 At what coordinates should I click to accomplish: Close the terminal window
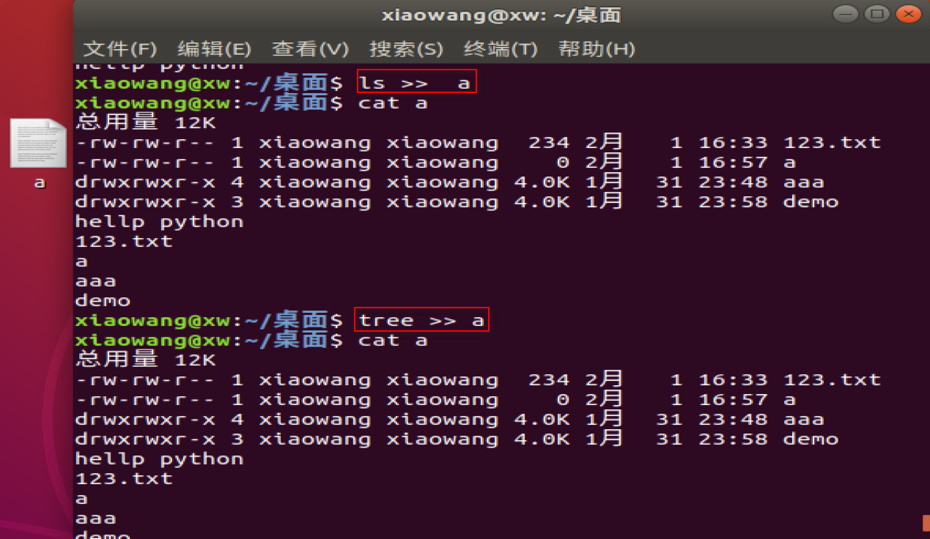pos(909,14)
